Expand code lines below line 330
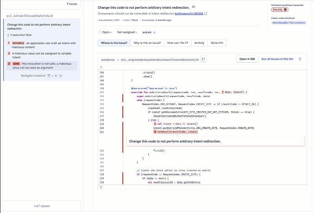 (101, 187)
